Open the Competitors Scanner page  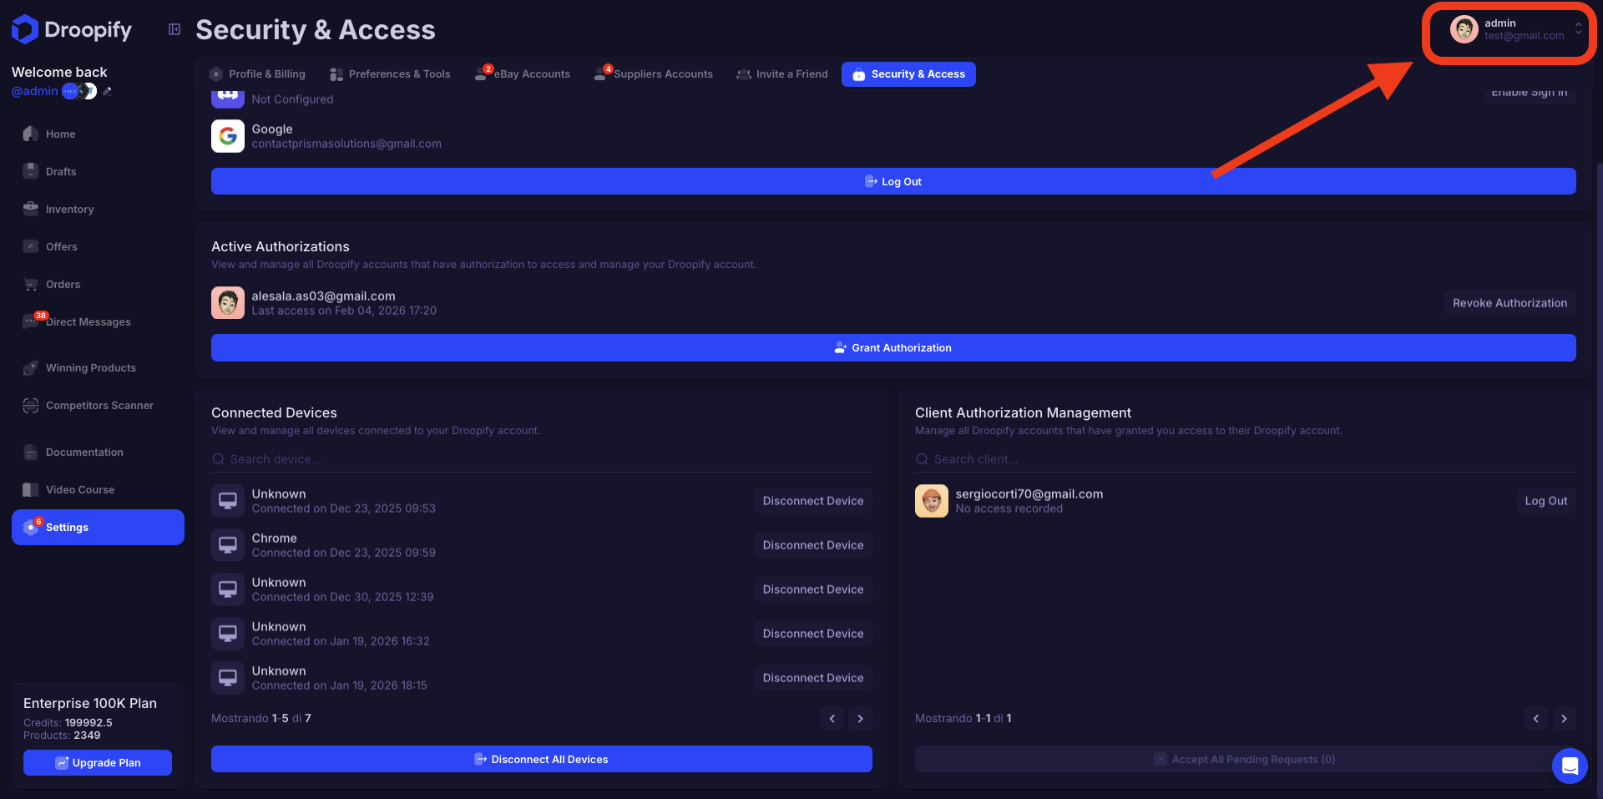[99, 406]
